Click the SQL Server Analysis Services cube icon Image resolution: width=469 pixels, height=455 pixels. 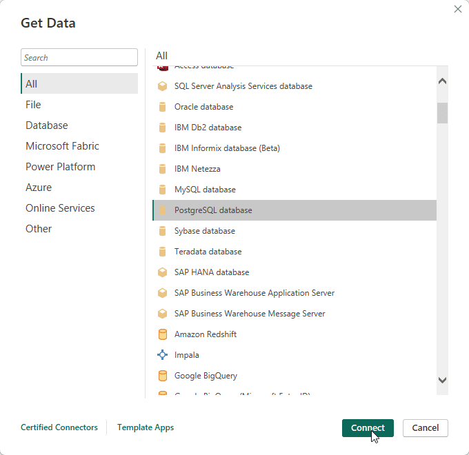click(x=162, y=86)
